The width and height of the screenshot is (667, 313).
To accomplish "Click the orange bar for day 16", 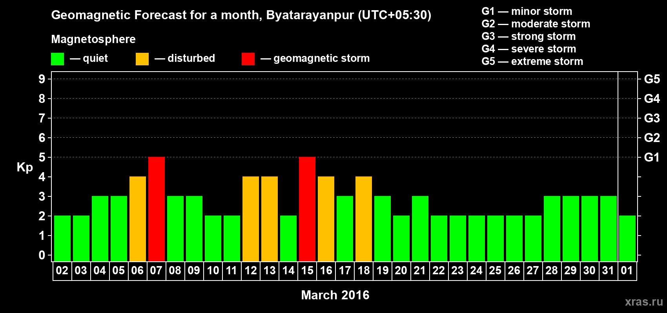I will 326,219.
